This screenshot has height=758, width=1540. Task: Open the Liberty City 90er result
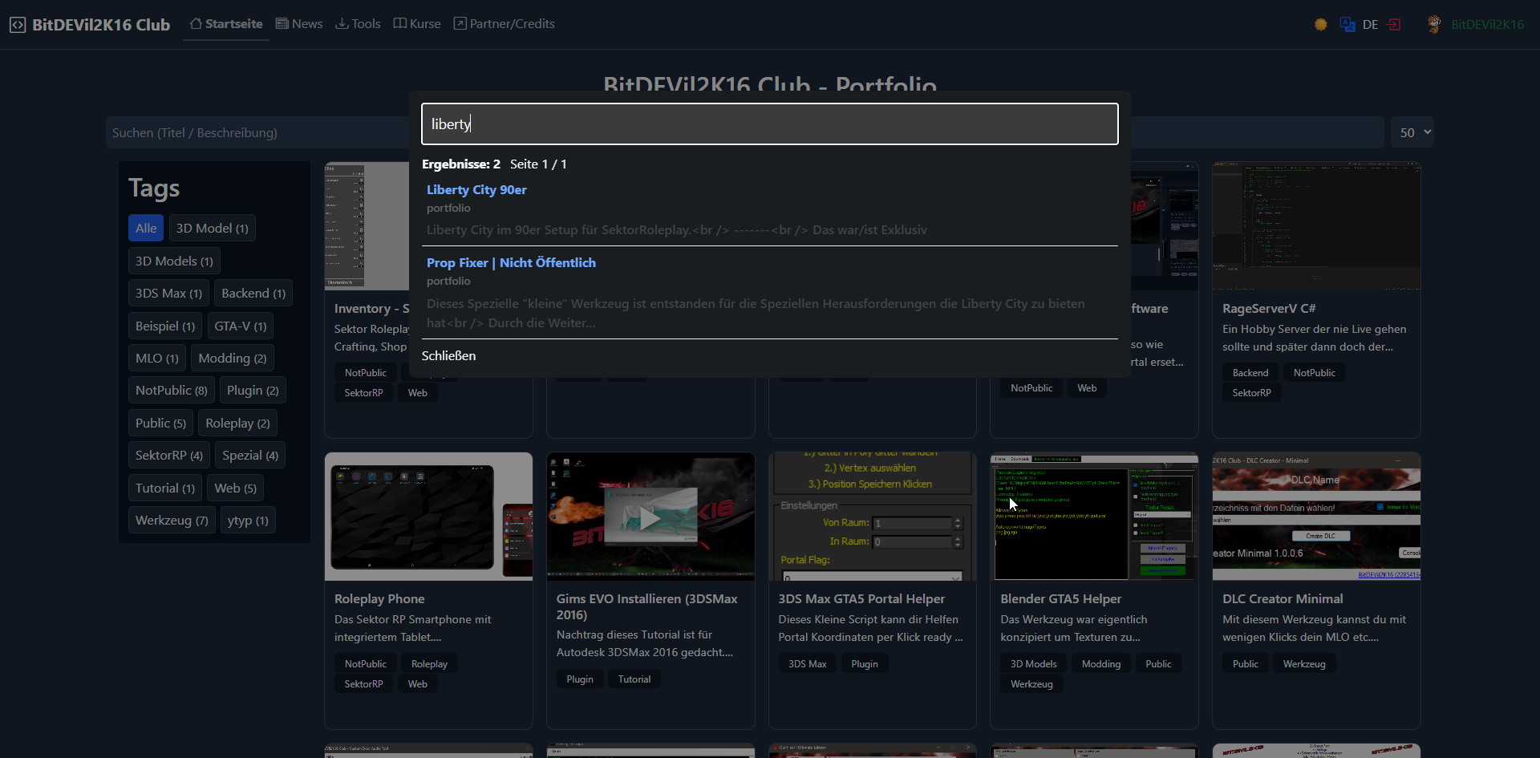(x=476, y=190)
